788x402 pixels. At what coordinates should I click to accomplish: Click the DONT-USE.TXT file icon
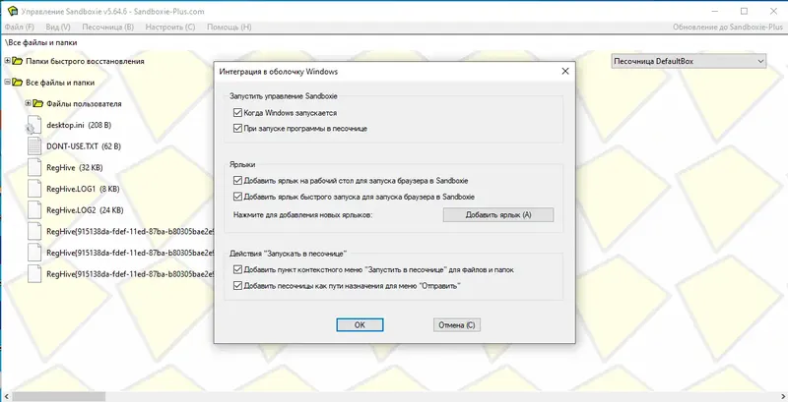click(33, 146)
